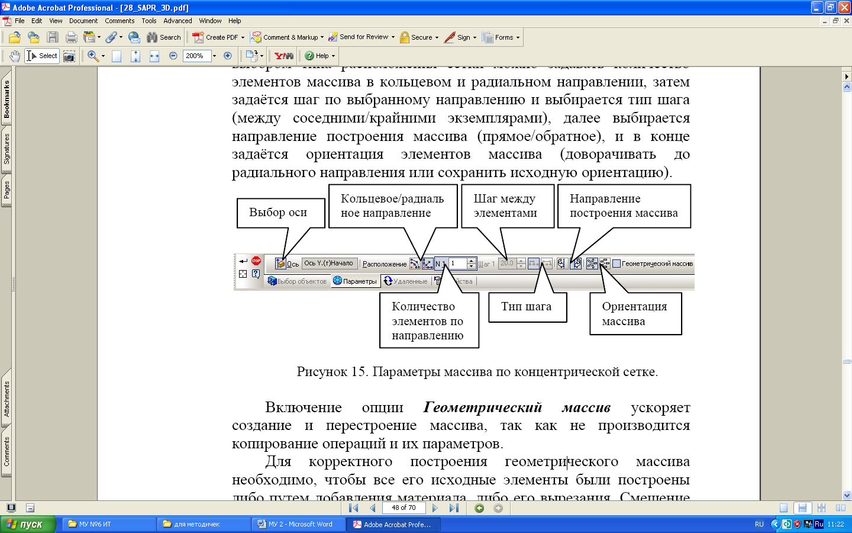Screen dimensions: 852x533
Task: Open the Create PDF dropdown
Action: (217, 37)
